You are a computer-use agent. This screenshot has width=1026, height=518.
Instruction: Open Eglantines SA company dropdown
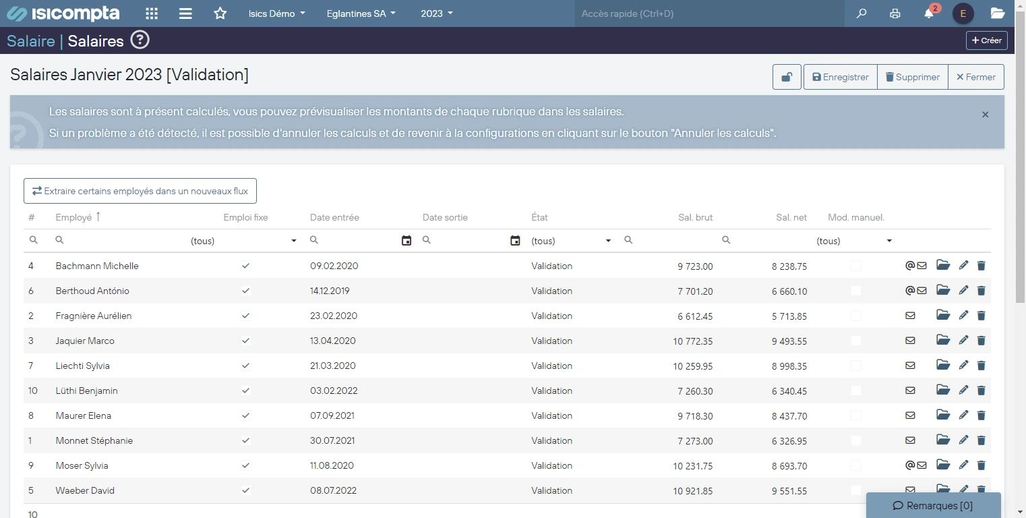pos(361,13)
